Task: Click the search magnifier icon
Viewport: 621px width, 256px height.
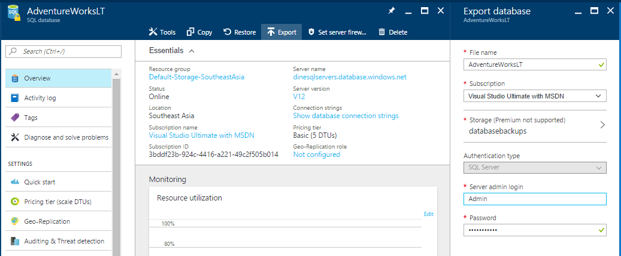Action: click(x=13, y=51)
